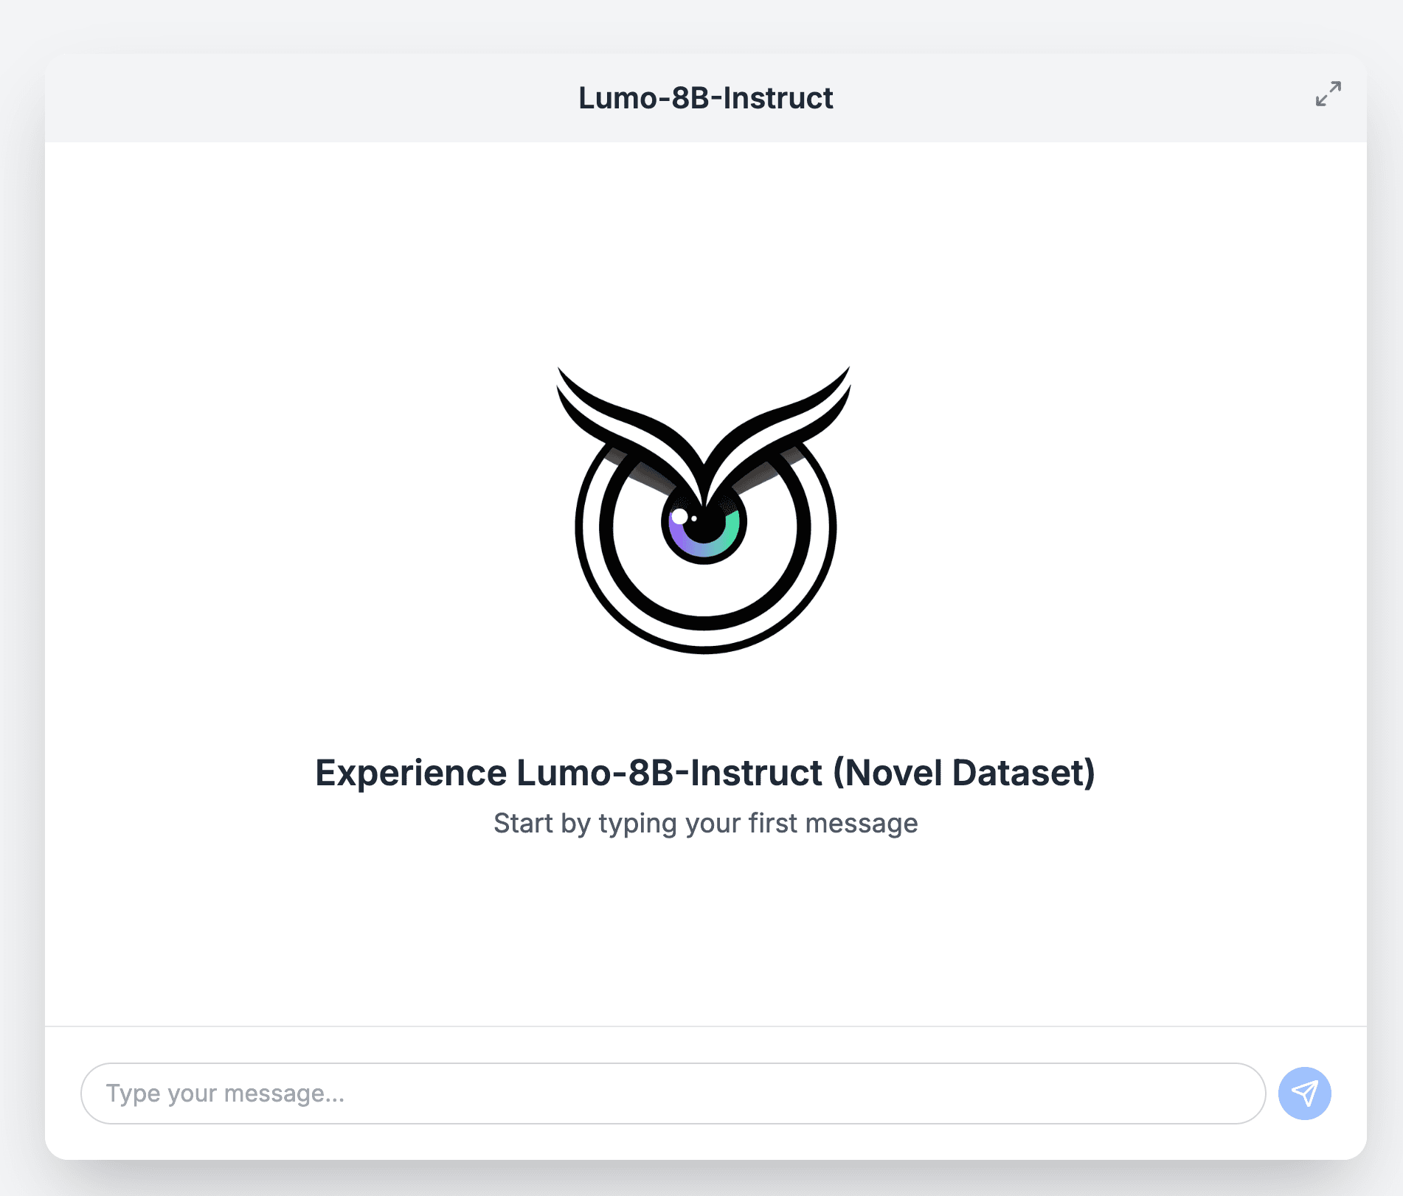Click the inner ring of the owl logo
Image resolution: width=1403 pixels, height=1196 pixels.
click(x=704, y=622)
